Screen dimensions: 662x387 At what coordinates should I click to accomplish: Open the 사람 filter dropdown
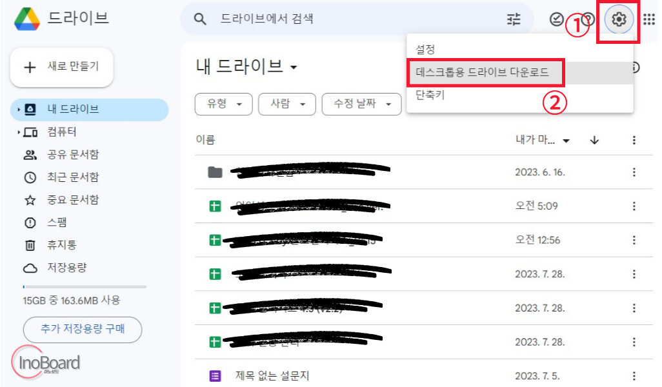point(287,104)
